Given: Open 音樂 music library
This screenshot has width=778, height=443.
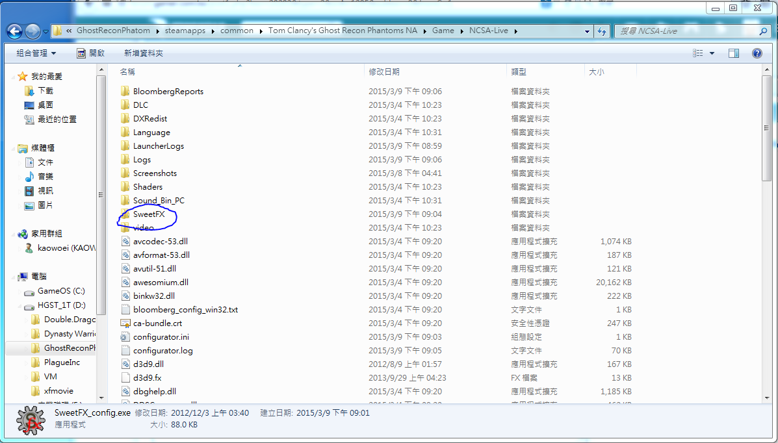Looking at the screenshot, I should coord(45,177).
